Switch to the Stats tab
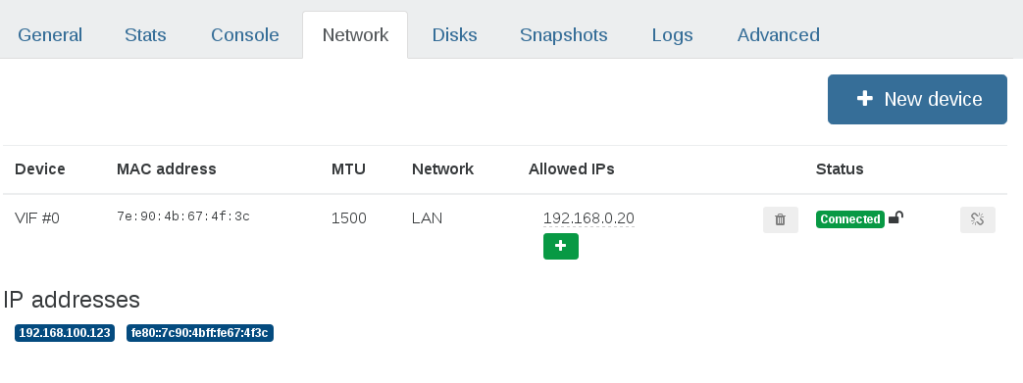This screenshot has width=1023, height=383. coord(145,34)
